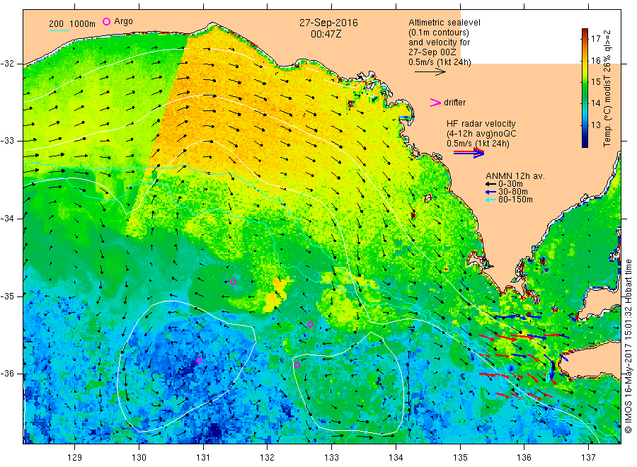This screenshot has width=637, height=467.
Task: Click the vertical IMOS copyright timestamp text
Action: tap(629, 346)
